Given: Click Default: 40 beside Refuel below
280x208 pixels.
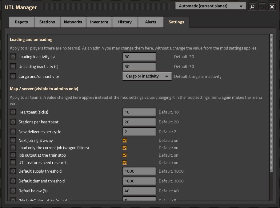Looking at the screenshot, I should [169, 191].
